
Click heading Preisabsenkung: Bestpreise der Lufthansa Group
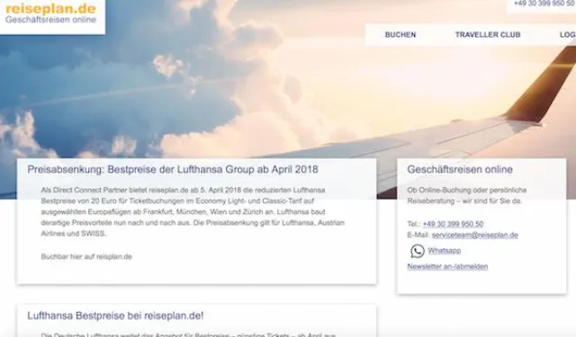[173, 170]
